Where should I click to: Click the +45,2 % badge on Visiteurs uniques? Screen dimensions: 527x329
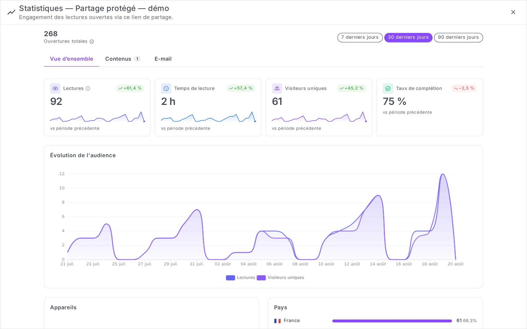[x=351, y=88]
